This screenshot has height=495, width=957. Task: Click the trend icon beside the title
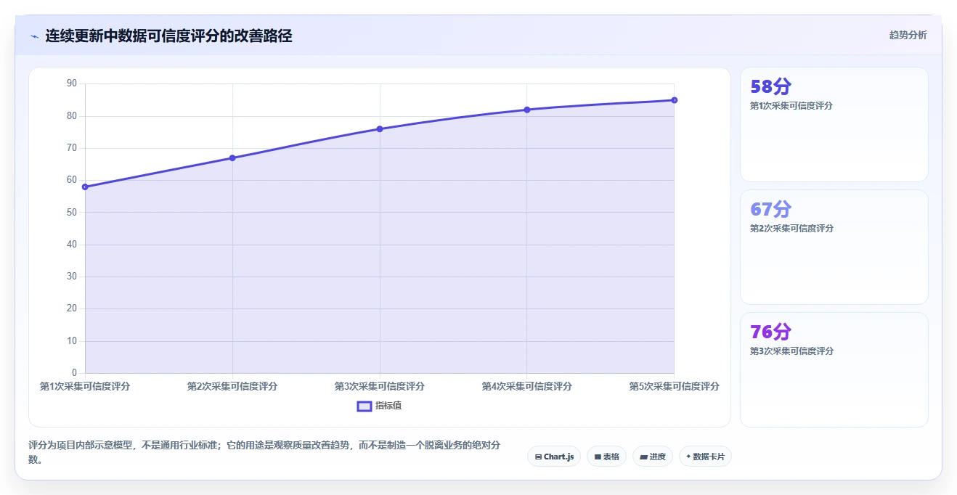pos(34,36)
